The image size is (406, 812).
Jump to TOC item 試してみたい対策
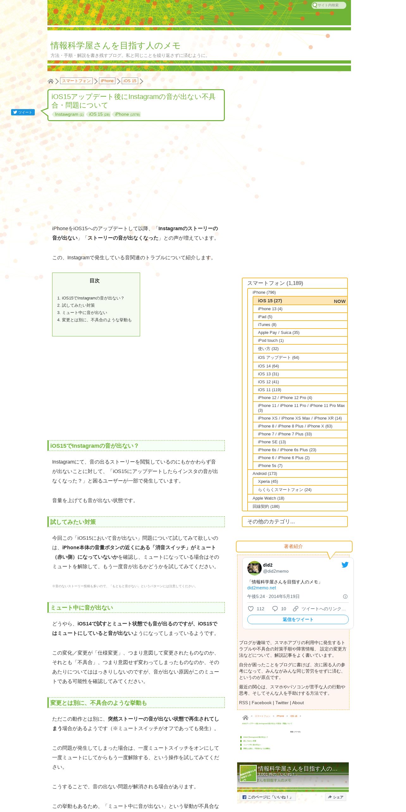click(78, 305)
